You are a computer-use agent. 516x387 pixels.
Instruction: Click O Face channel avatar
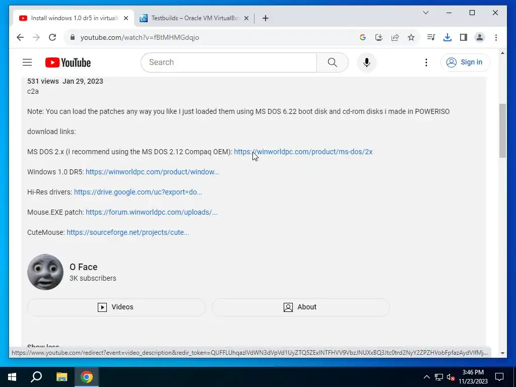[45, 272]
